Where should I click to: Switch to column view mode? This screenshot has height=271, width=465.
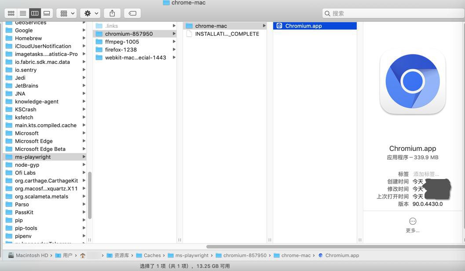pyautogui.click(x=35, y=13)
